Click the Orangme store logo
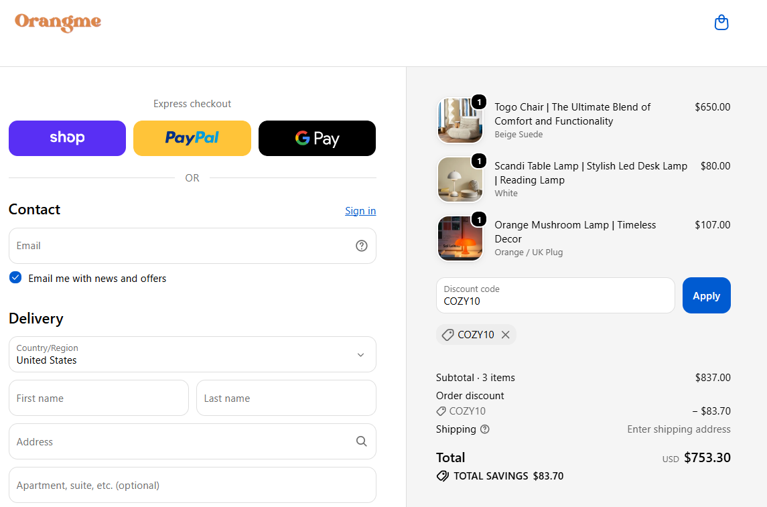This screenshot has height=507, width=767. (58, 23)
